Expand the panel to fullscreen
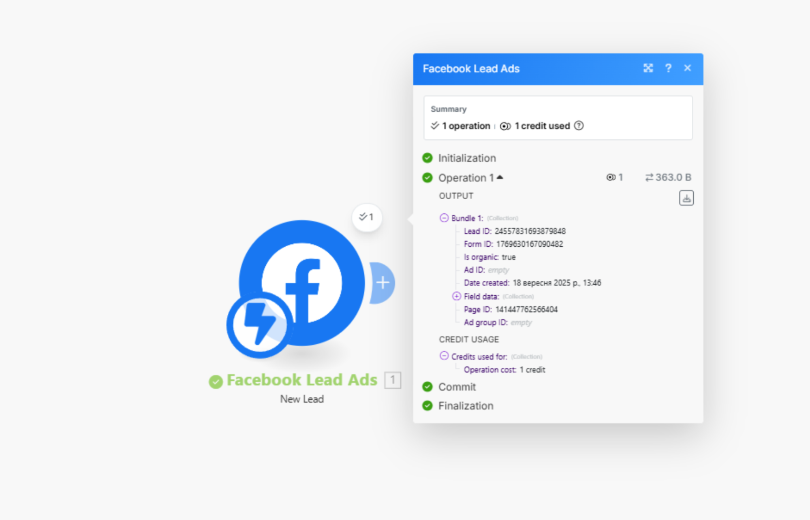This screenshot has height=520, width=810. tap(648, 68)
